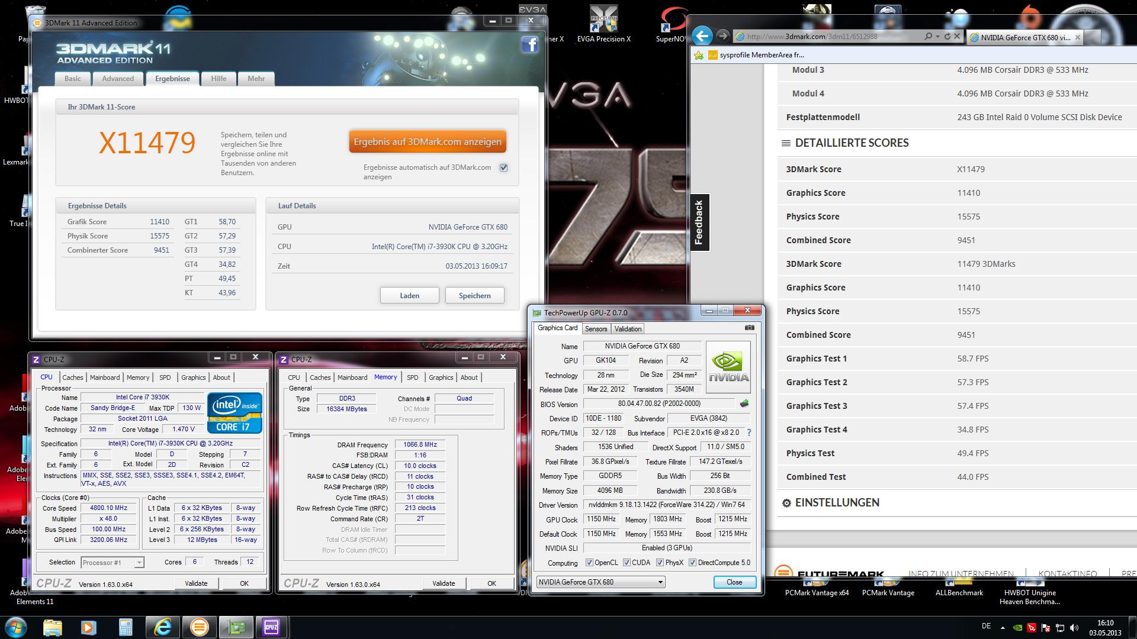
Task: Click the Intel Core i7 logo in CPU-Z
Action: point(235,412)
